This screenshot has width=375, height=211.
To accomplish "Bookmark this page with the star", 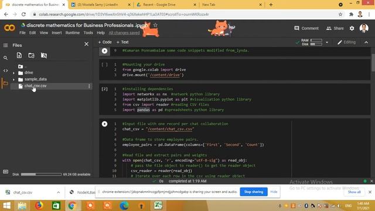I will tap(340, 15).
